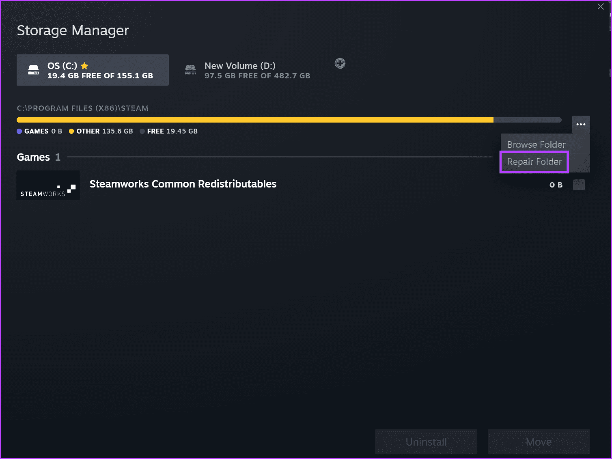Click the Storage Manager heading
Viewport: 612px width, 459px height.
pyautogui.click(x=73, y=30)
